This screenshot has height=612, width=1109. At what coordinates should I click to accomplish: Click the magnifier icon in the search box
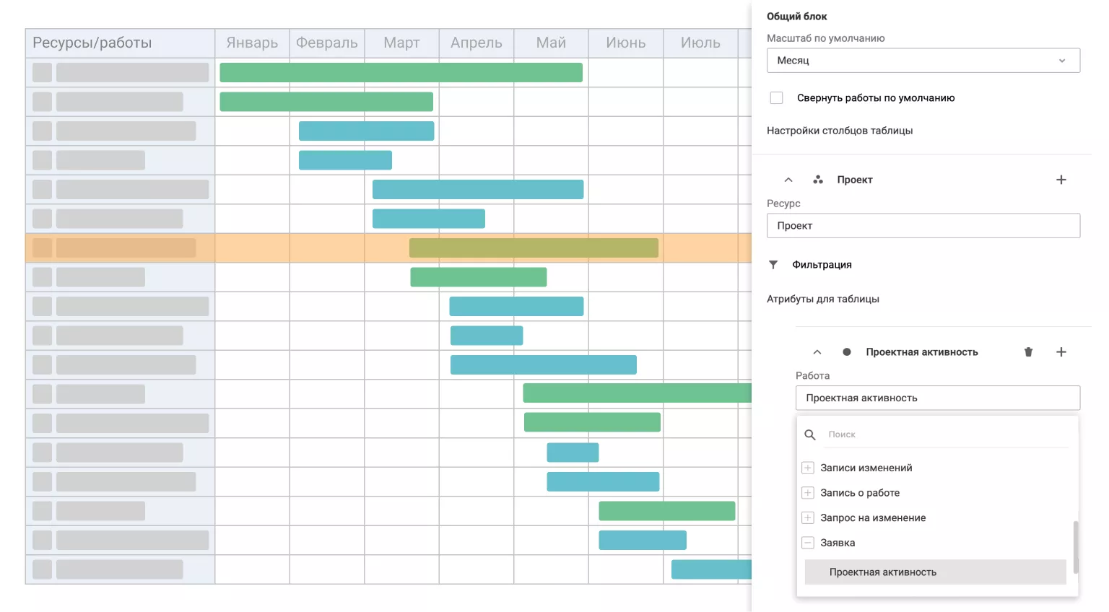pyautogui.click(x=810, y=434)
